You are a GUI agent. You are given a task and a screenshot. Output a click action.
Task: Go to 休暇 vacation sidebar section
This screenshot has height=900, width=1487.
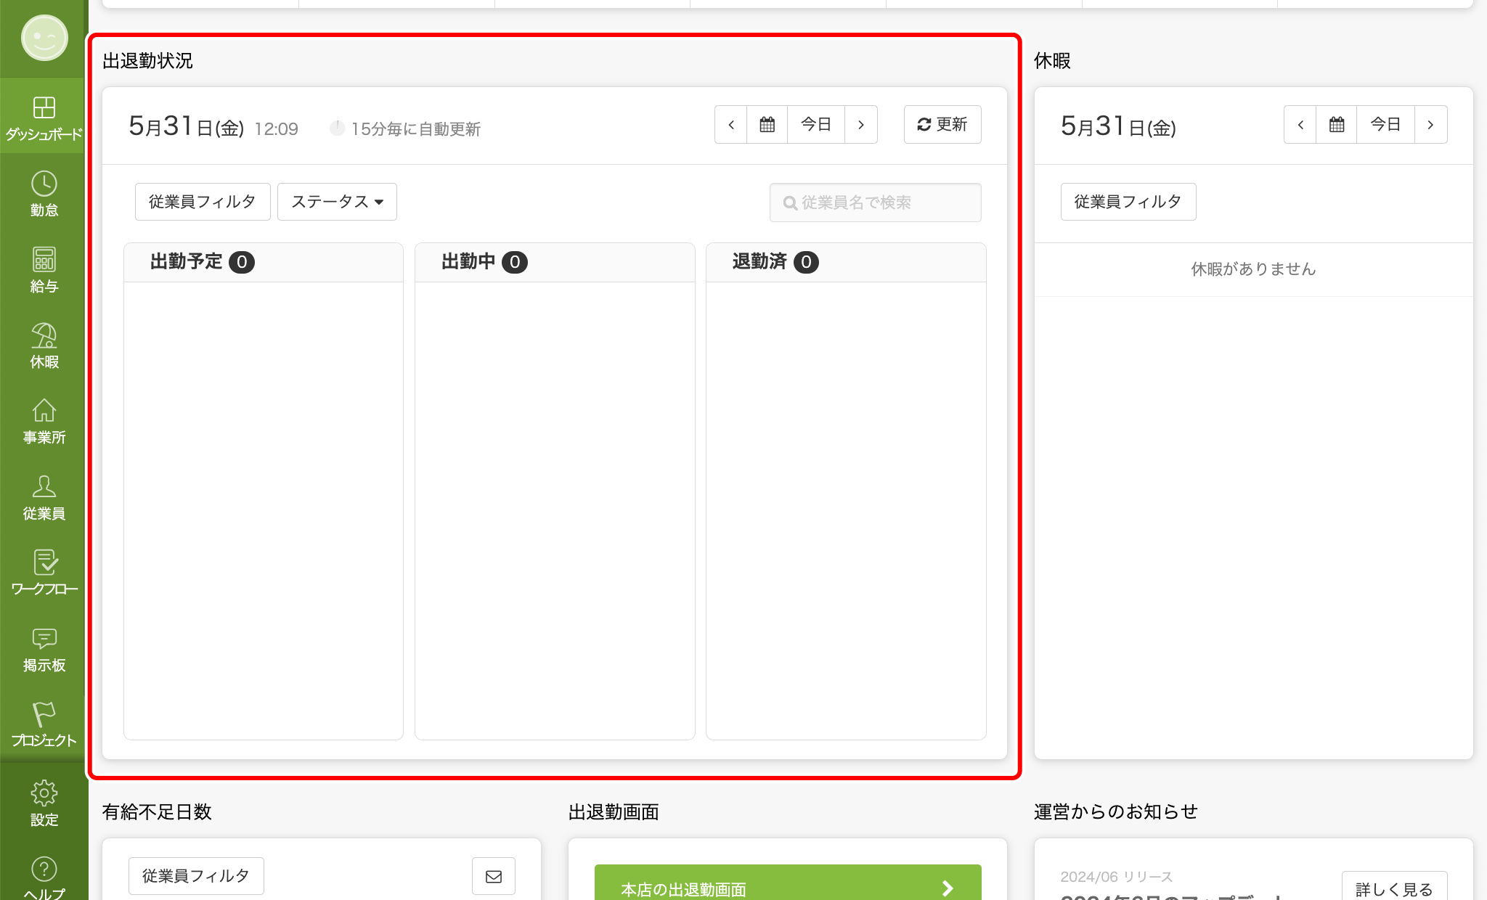click(44, 345)
